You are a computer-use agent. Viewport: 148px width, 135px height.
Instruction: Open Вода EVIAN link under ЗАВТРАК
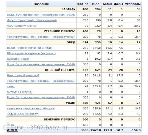click(x=41, y=15)
